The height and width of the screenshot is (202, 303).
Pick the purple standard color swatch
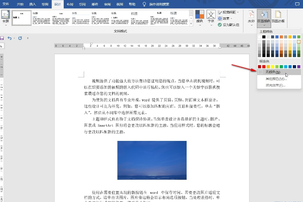point(299,67)
